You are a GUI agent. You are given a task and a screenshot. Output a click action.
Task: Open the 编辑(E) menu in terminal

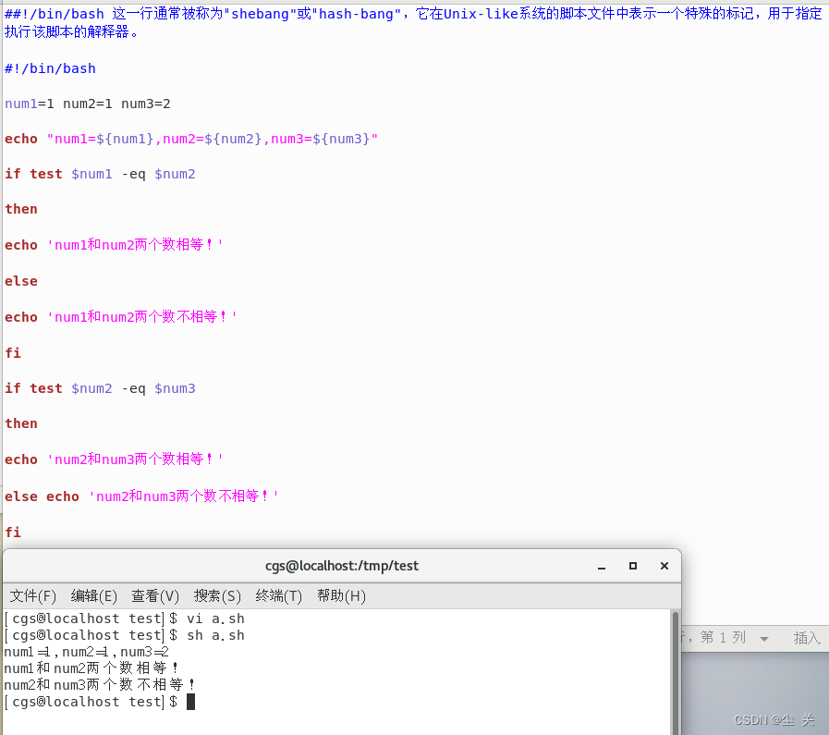[x=93, y=596]
